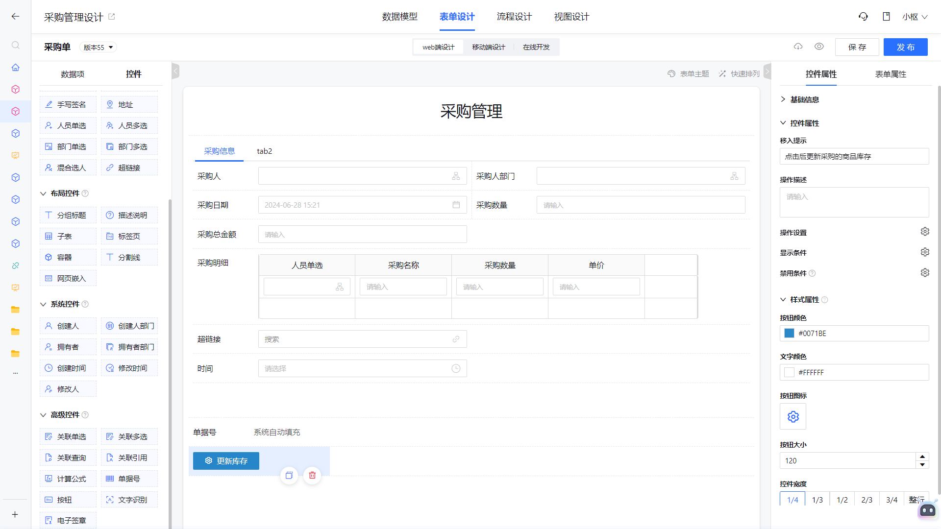Viewport: 941px width, 529px height.
Task: Click the 保存 button
Action: click(x=857, y=47)
